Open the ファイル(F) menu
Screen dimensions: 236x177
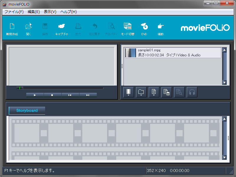pyautogui.click(x=14, y=12)
